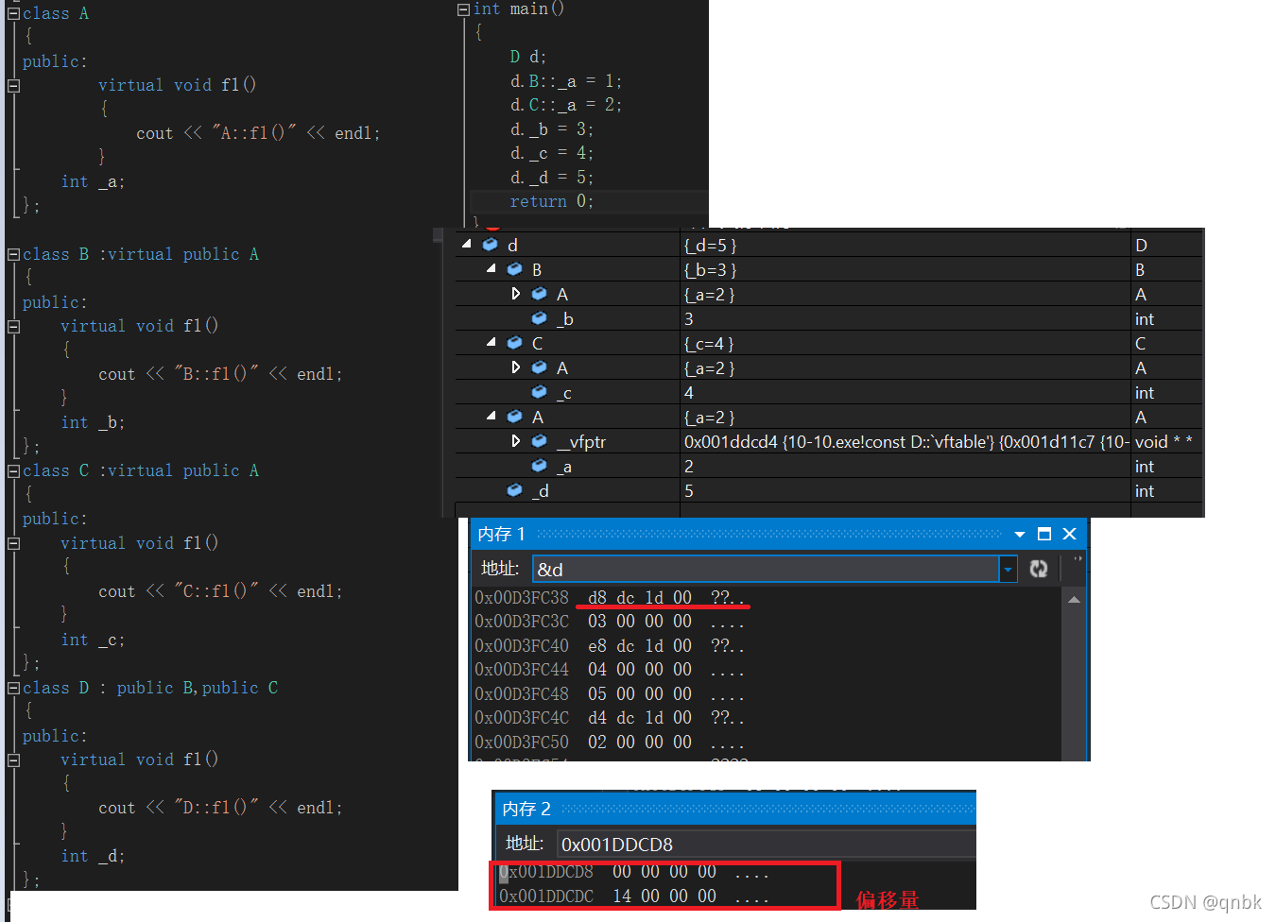Click memory address 0x00D3FC4C

click(522, 718)
